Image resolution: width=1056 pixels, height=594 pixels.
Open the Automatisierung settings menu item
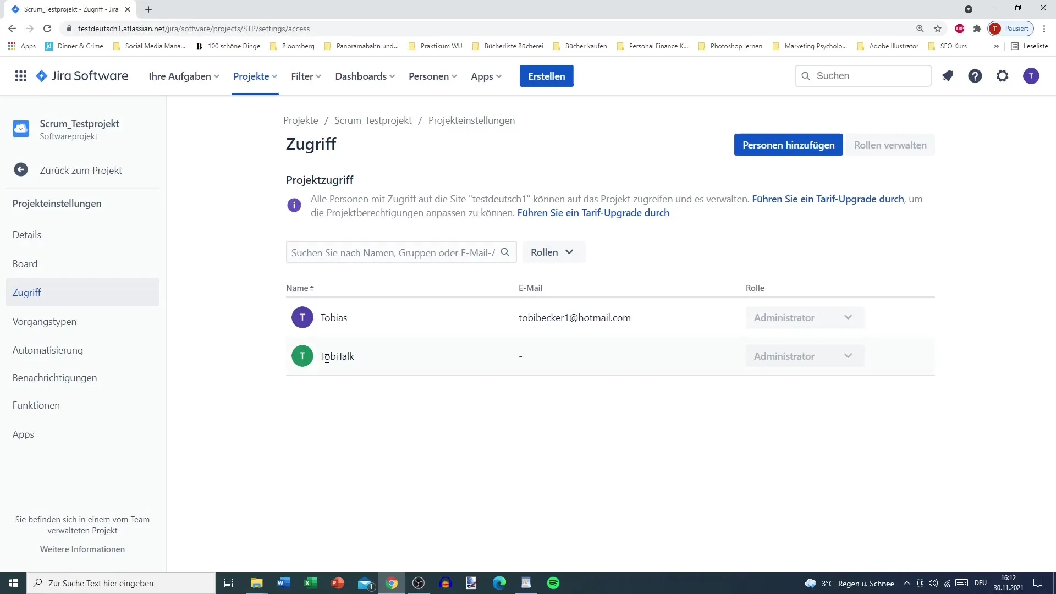tap(47, 350)
